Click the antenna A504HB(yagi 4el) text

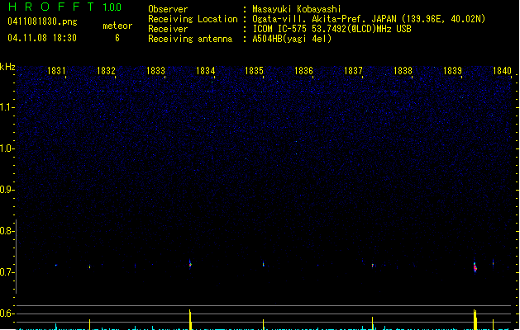click(x=292, y=39)
